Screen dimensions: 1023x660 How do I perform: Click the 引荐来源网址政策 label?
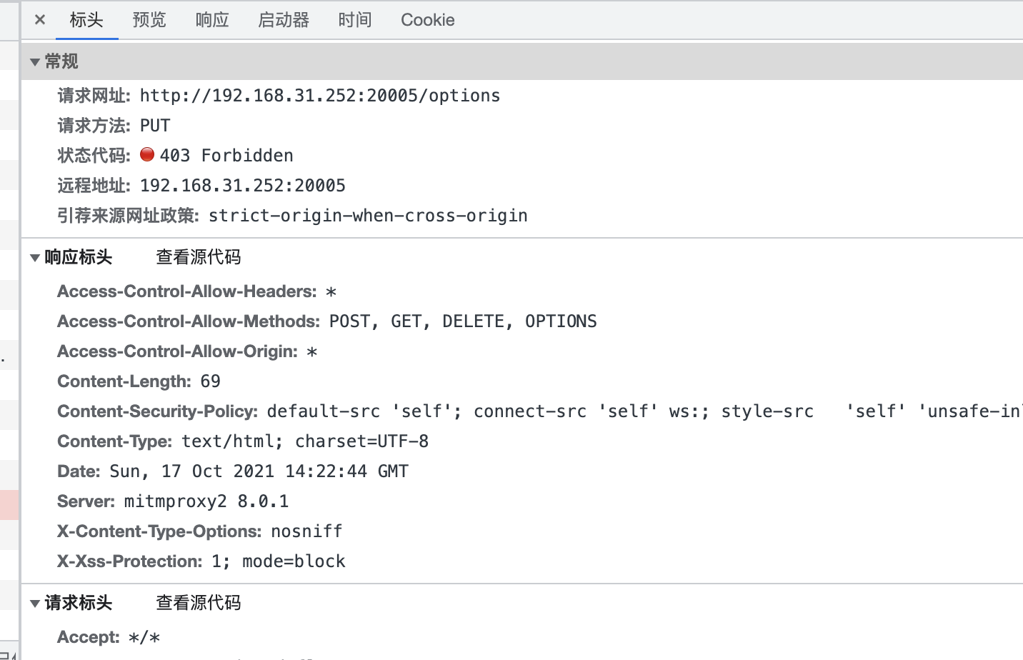128,216
